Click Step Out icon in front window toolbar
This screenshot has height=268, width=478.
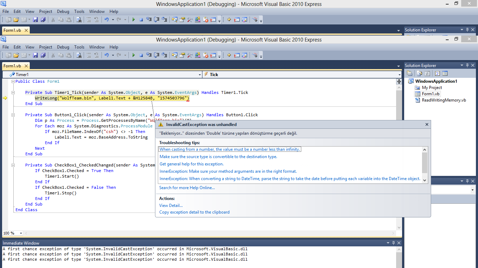pyautogui.click(x=164, y=55)
